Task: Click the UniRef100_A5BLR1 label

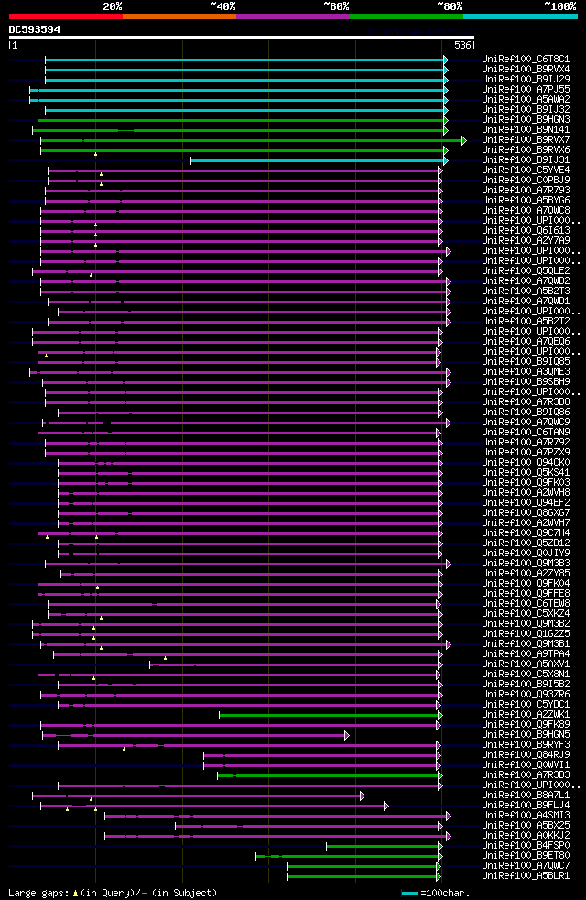Action: pos(526,876)
